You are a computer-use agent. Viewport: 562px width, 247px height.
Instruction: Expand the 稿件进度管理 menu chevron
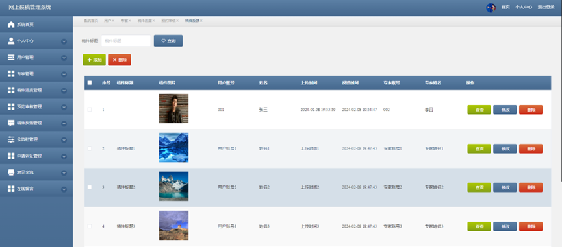pos(64,91)
